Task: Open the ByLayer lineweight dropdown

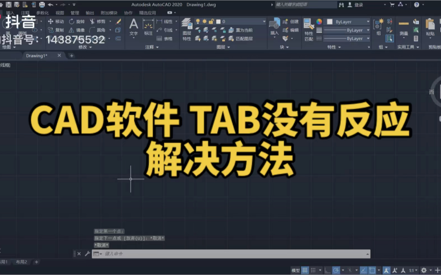Action: pos(347,30)
